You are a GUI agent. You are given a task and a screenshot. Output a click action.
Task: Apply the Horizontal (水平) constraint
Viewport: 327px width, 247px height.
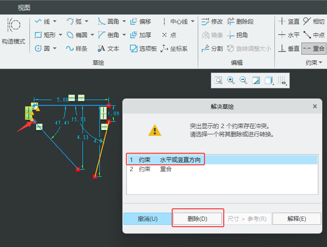[x=289, y=35]
